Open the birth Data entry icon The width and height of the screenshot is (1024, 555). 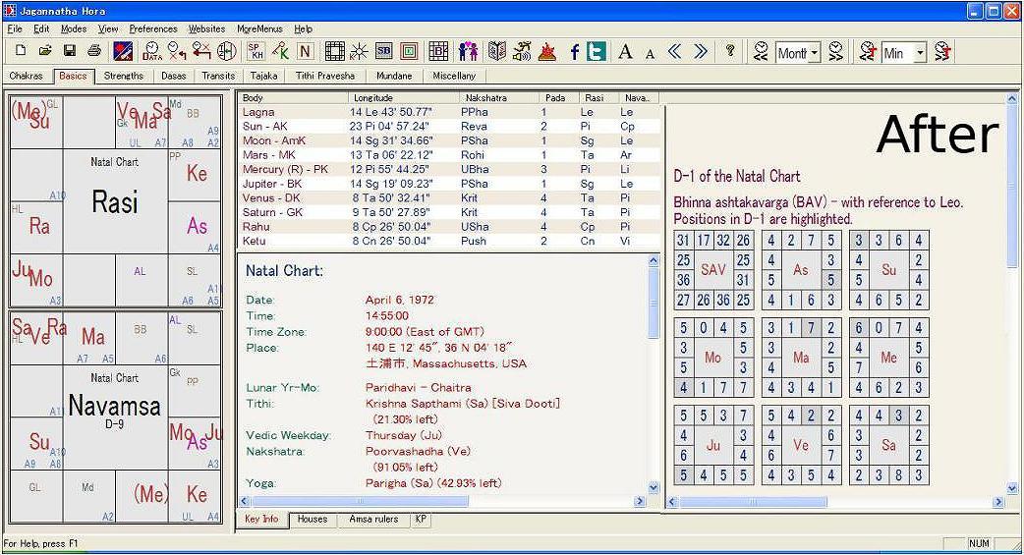tap(151, 51)
